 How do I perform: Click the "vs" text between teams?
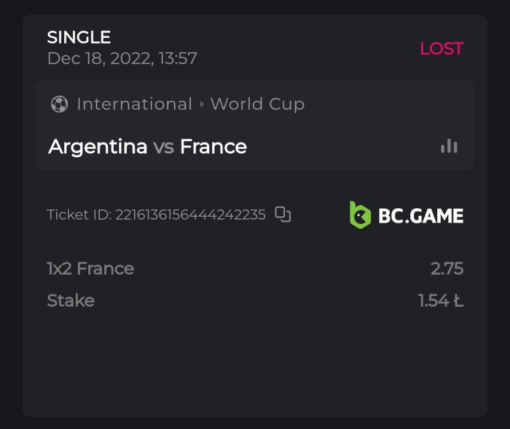[163, 147]
